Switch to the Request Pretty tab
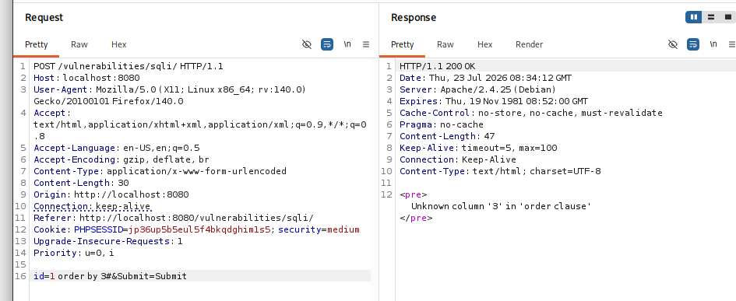 (36, 44)
